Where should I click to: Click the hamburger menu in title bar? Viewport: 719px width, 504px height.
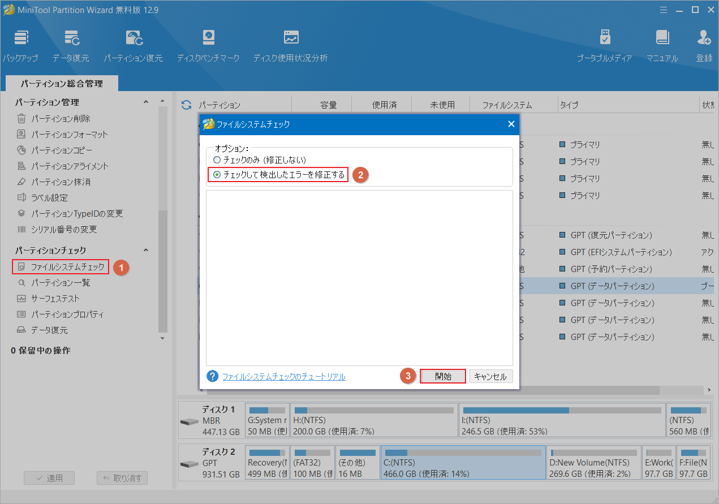click(x=662, y=10)
